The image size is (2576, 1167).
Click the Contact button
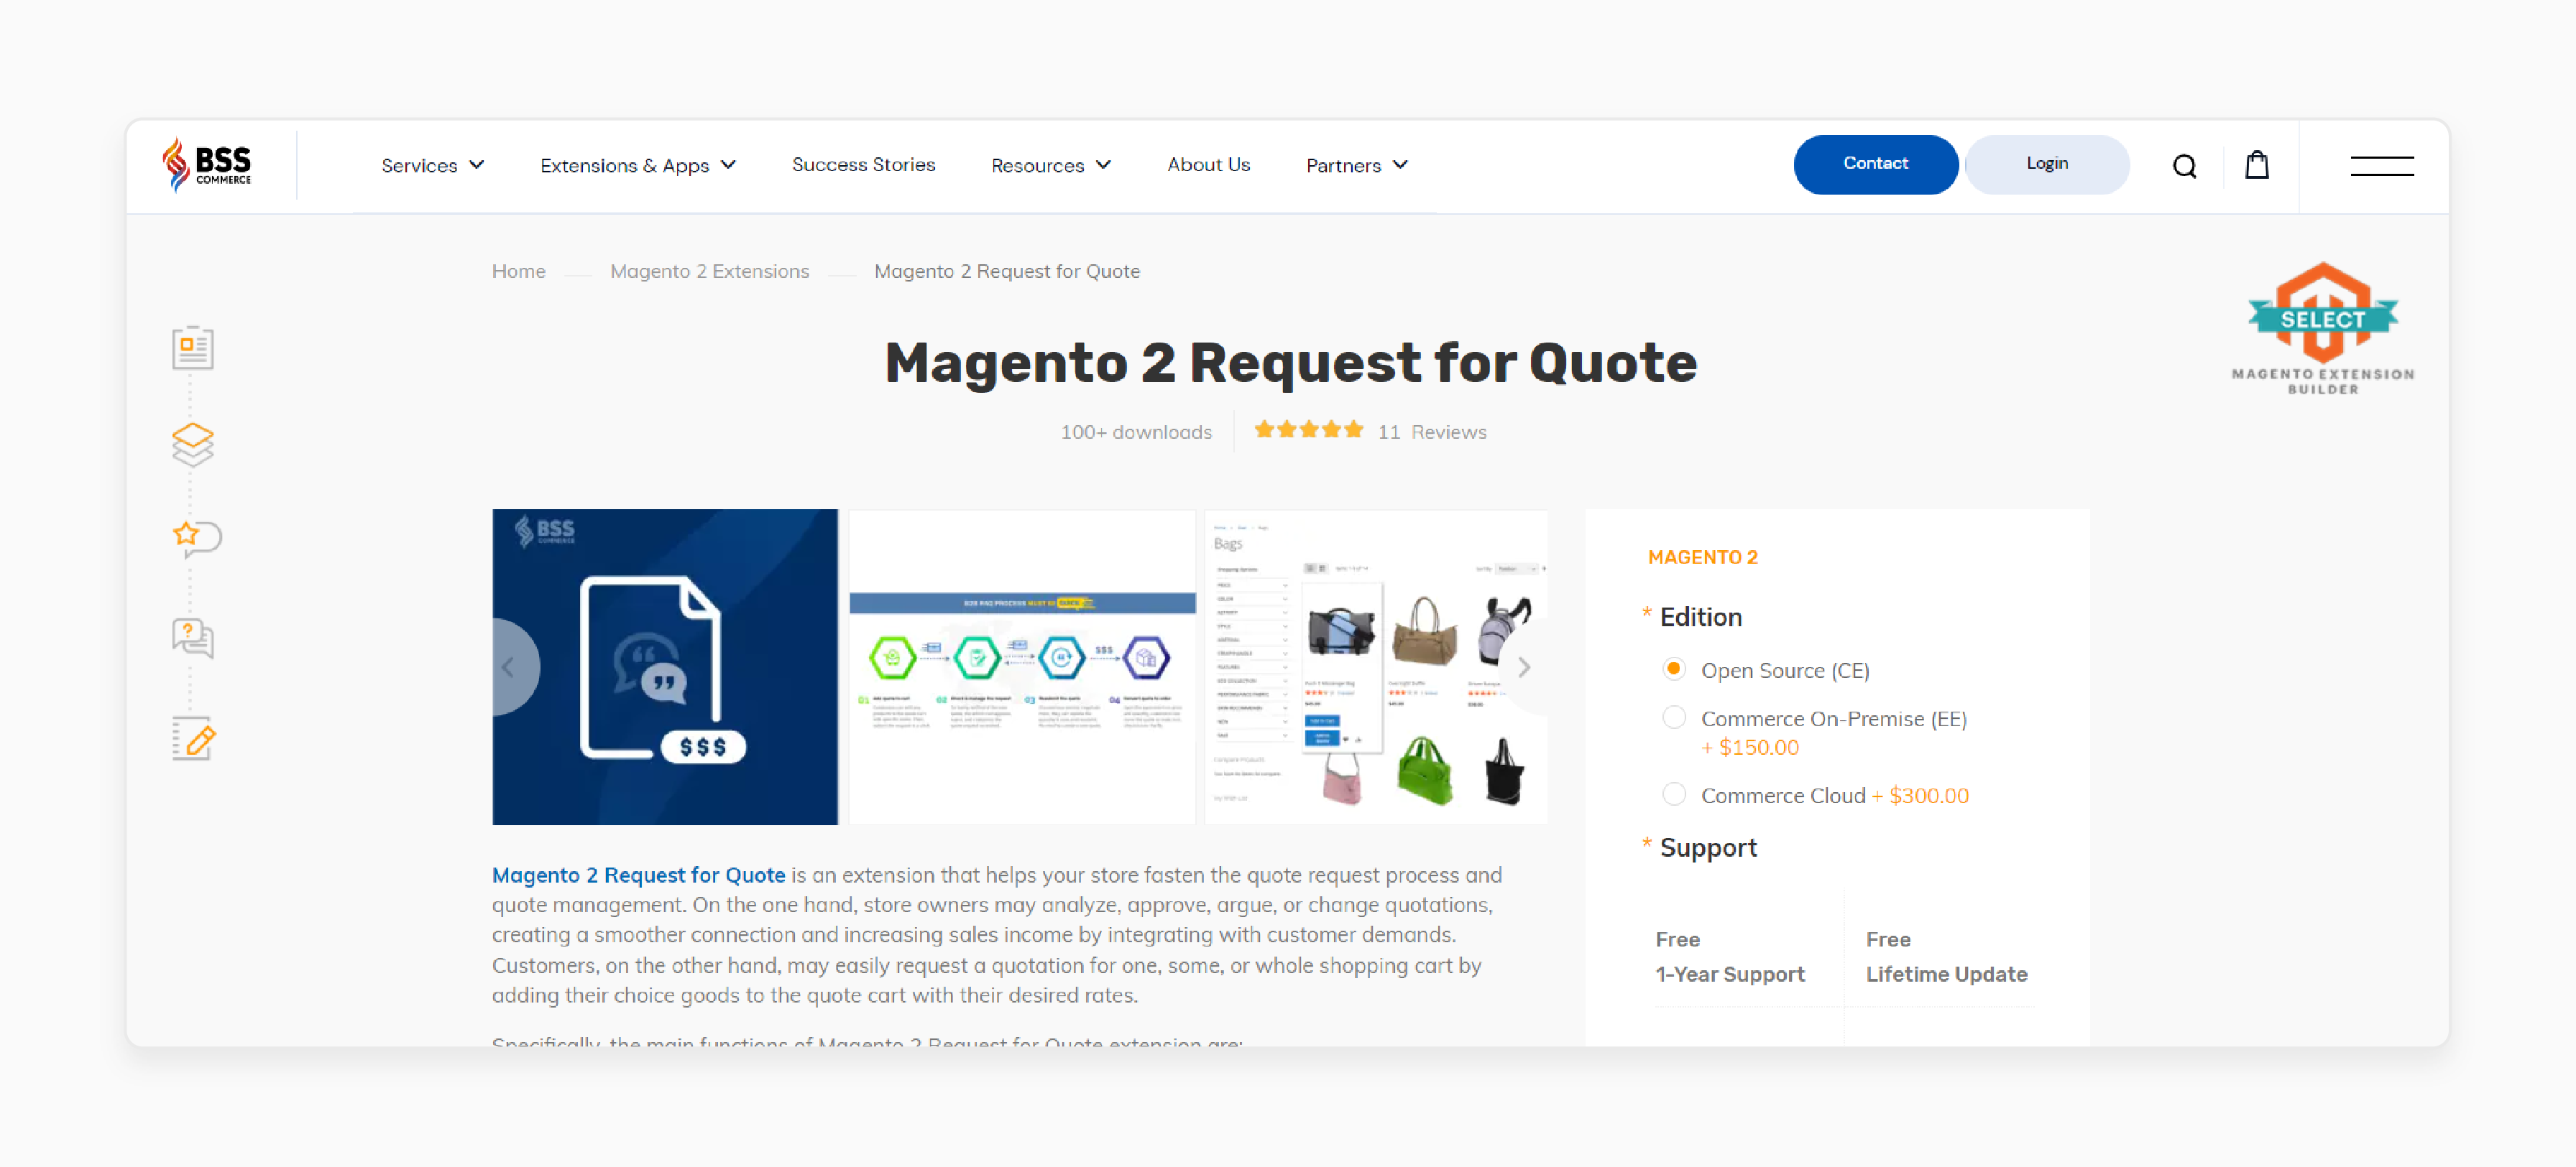[x=1875, y=164]
